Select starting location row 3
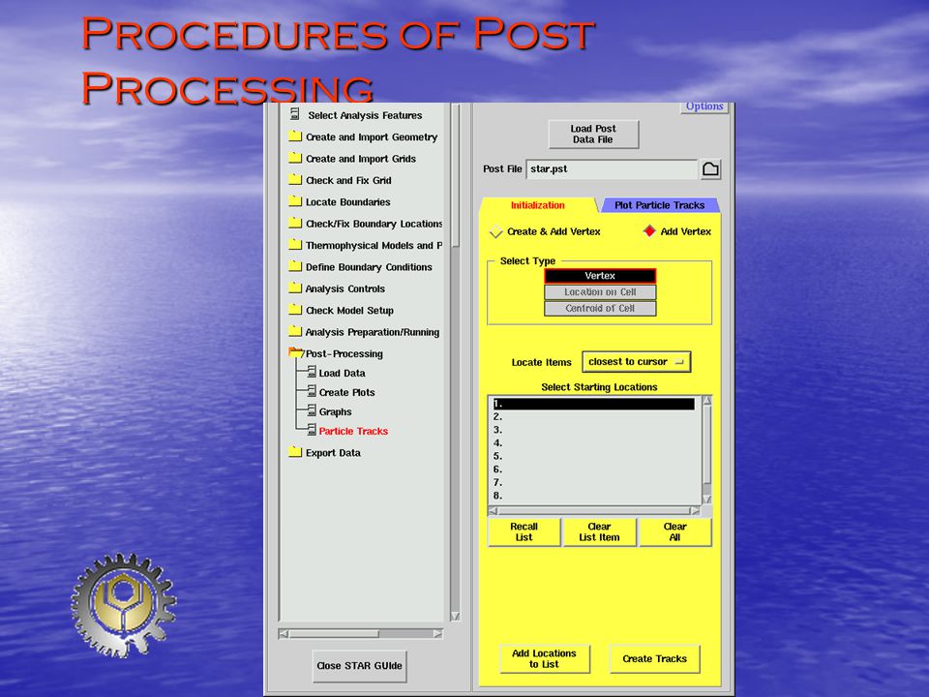 tap(593, 430)
